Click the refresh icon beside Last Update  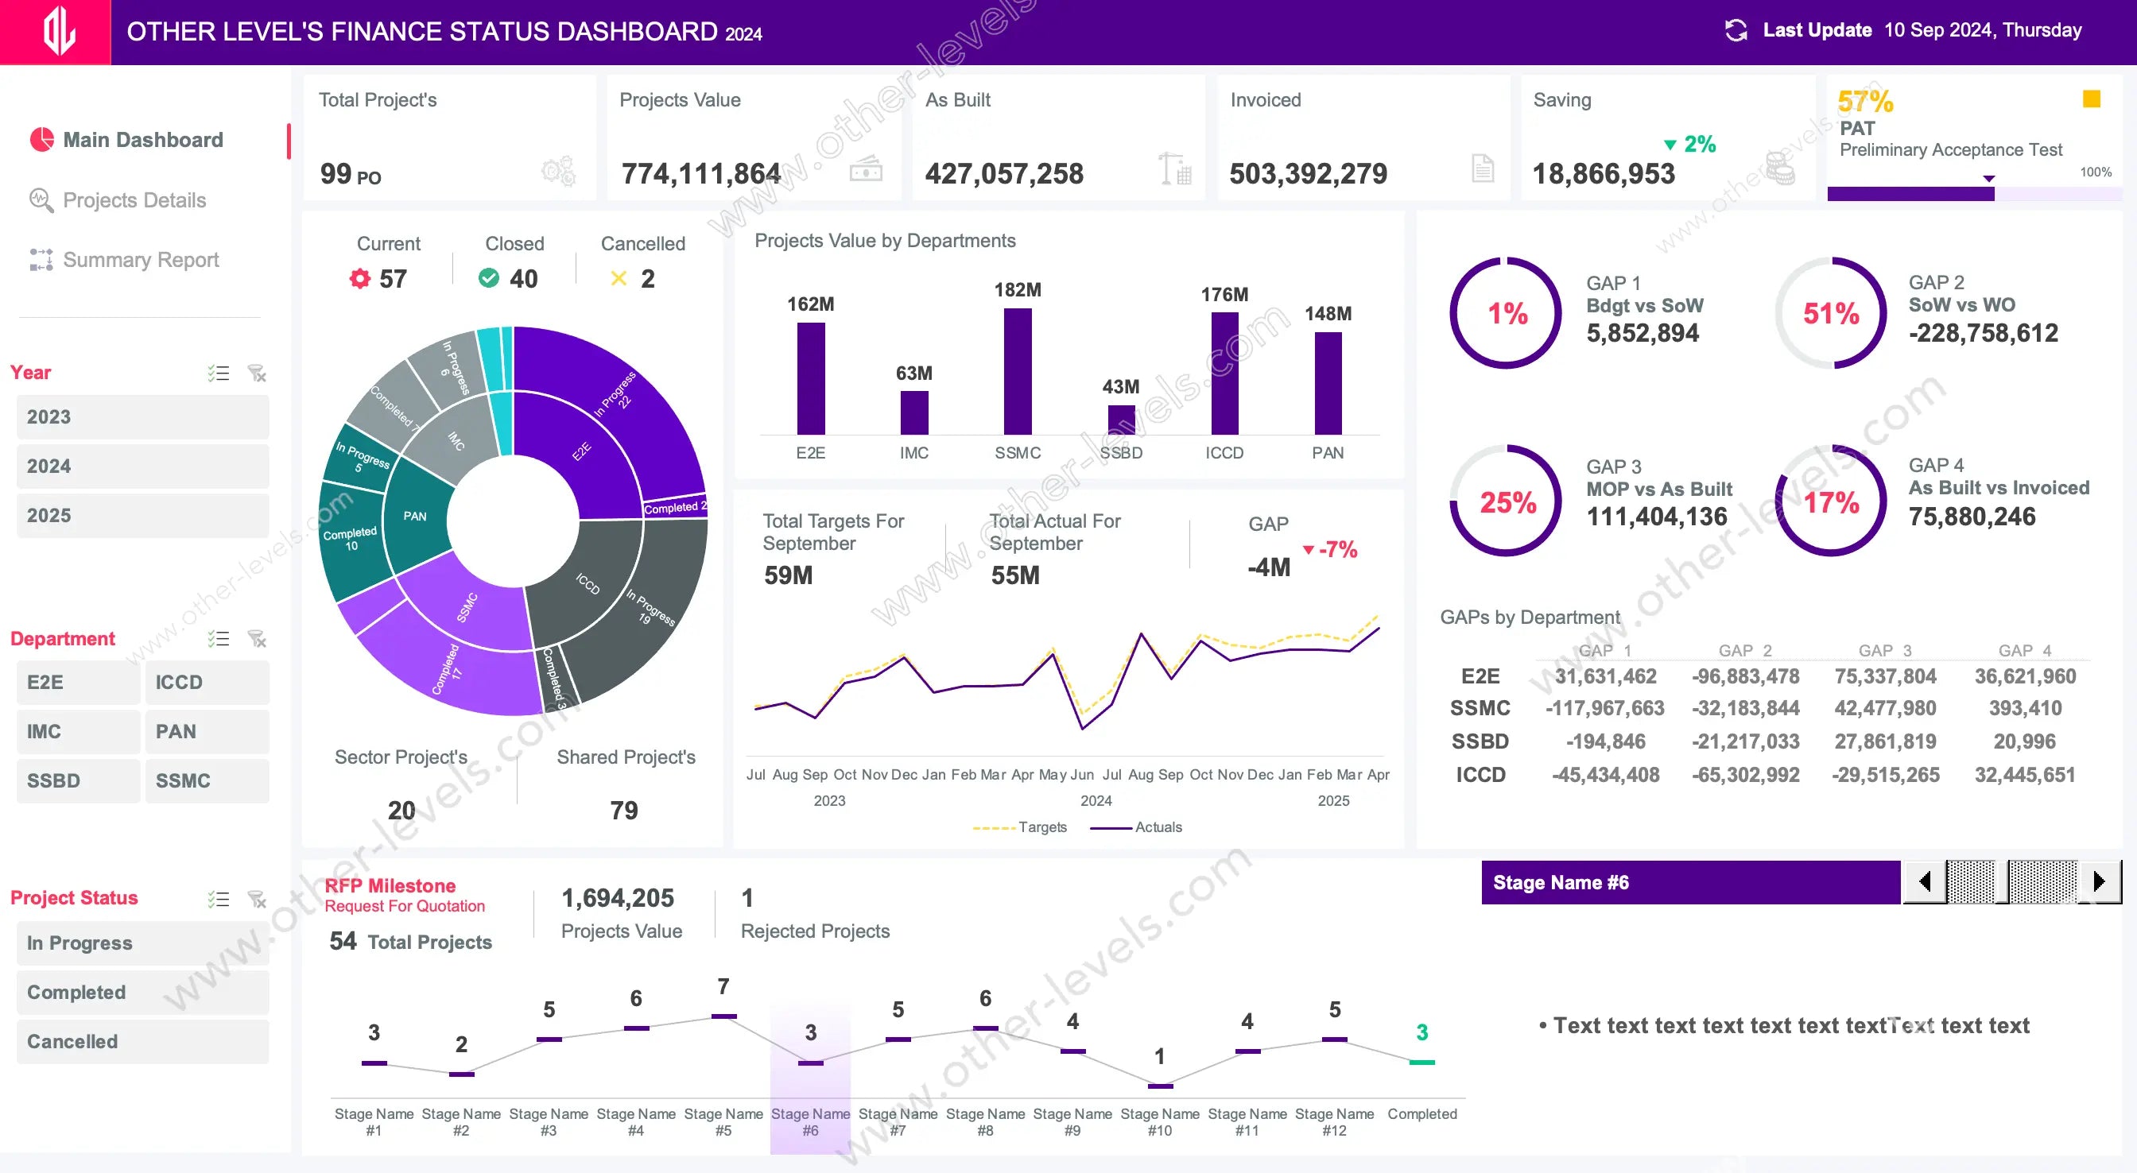[1736, 31]
